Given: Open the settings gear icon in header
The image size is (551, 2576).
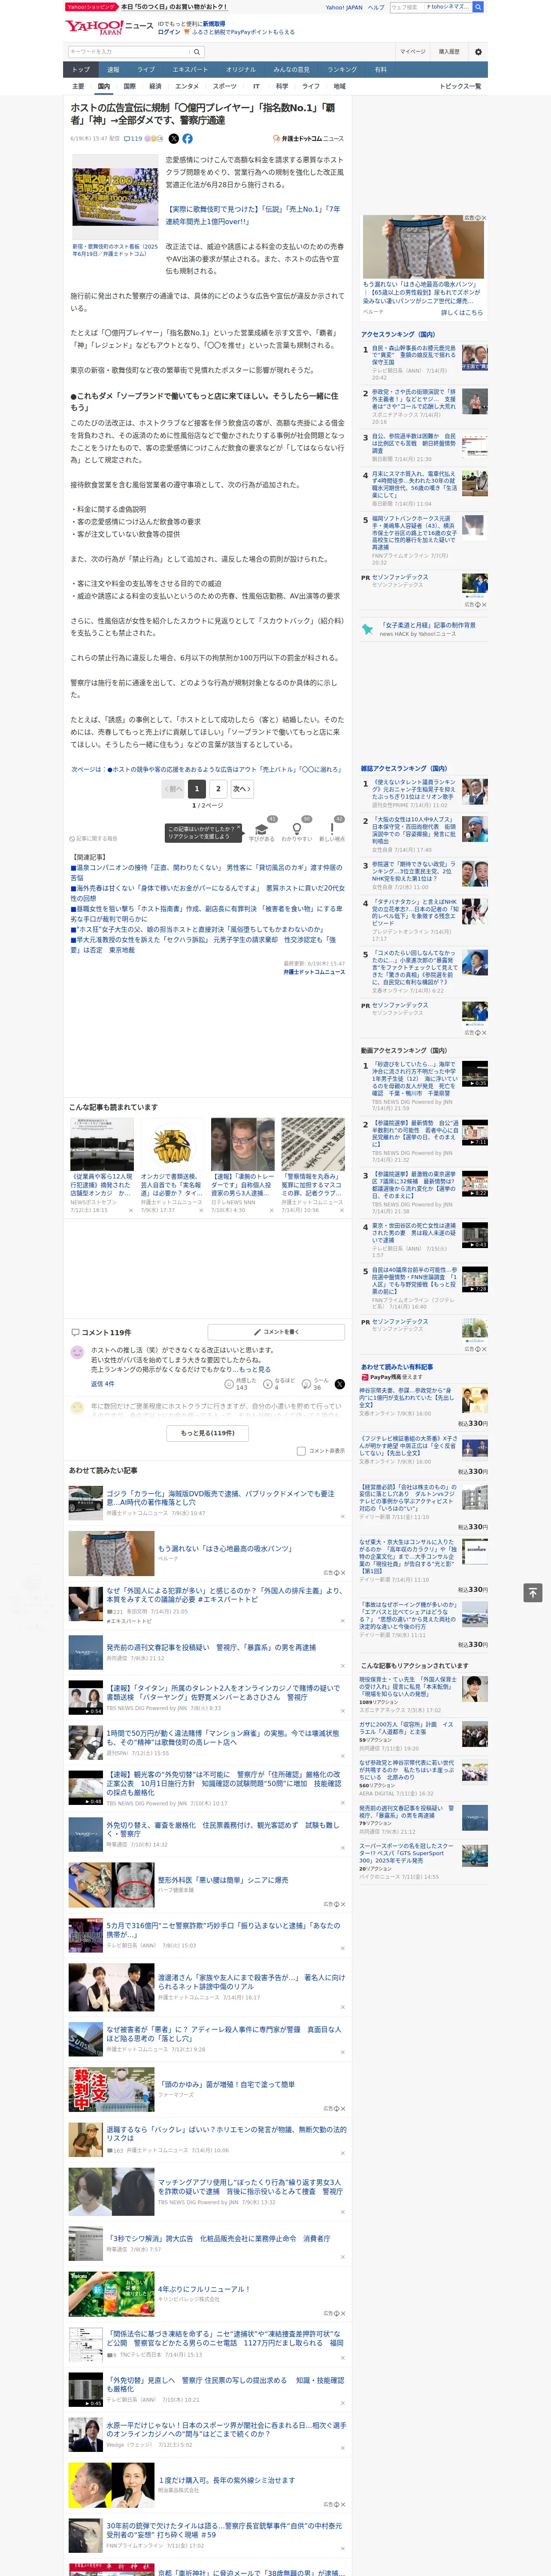Looking at the screenshot, I should click(478, 52).
